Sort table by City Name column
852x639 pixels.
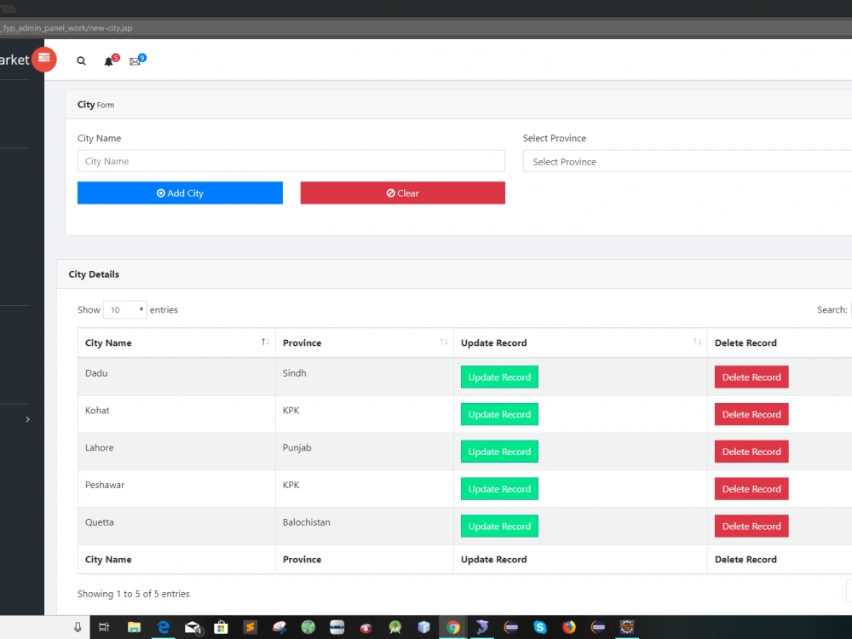click(x=176, y=343)
